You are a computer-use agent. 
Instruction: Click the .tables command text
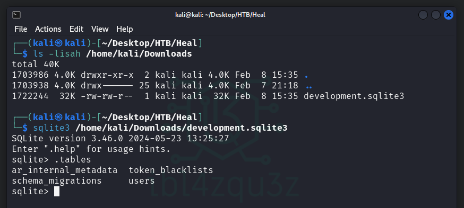tap(73, 160)
